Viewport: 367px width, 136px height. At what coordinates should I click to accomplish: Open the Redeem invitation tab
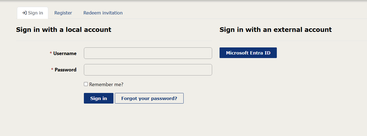(x=103, y=13)
